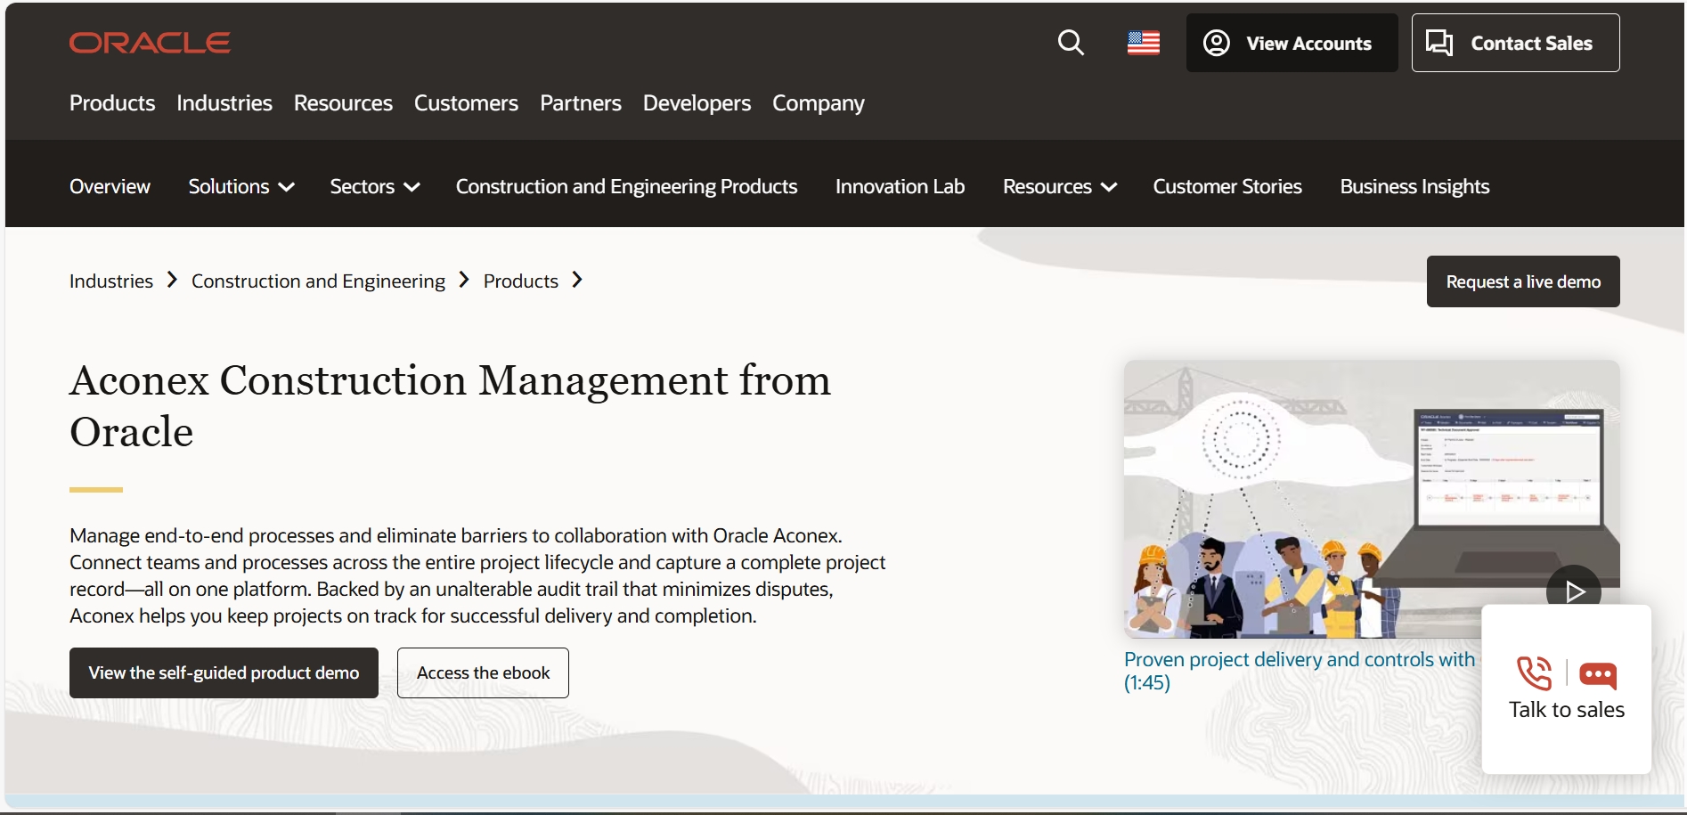
Task: Open the red chat bubble icon
Action: [1598, 675]
